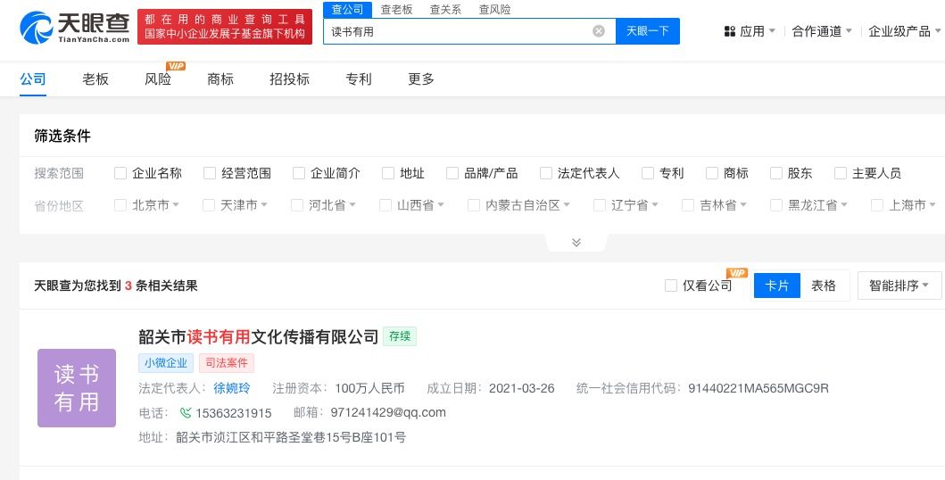Viewport: 945px width, 480px height.
Task: Click the 读书有用 purple company logo
Action: click(77, 388)
